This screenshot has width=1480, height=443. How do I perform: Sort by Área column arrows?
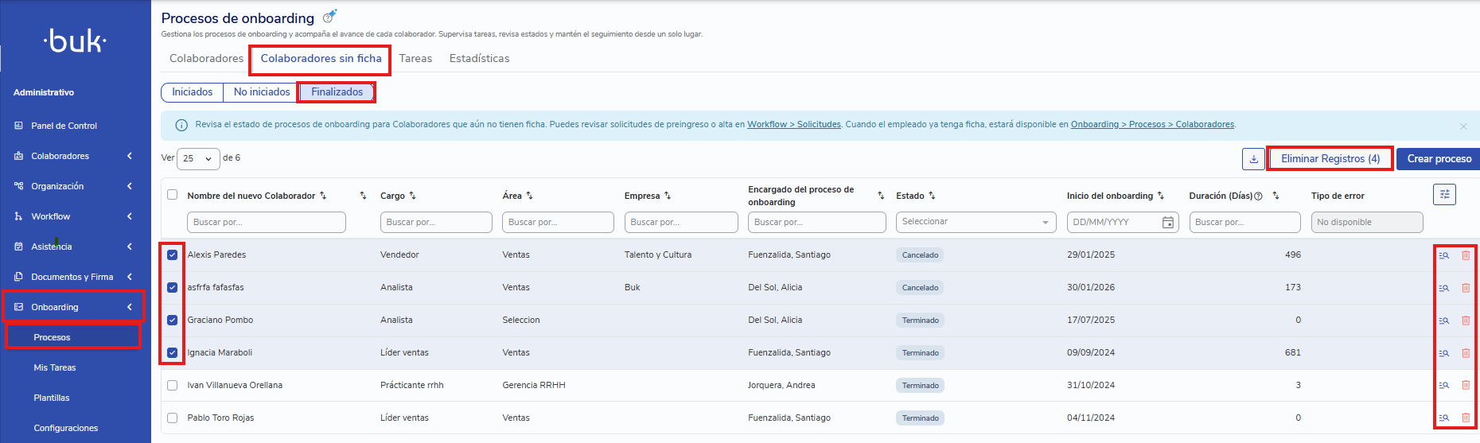coord(529,196)
